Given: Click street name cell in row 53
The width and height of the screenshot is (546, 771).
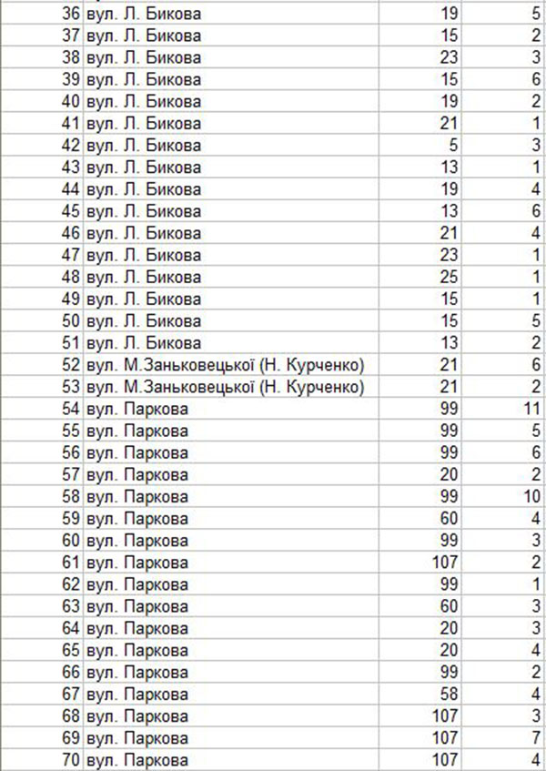Looking at the screenshot, I should tap(229, 387).
